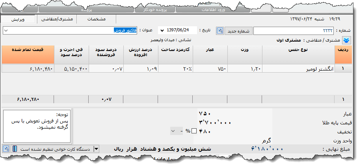Click the weight unit value گرم
357x164 pixels.
click(266, 141)
